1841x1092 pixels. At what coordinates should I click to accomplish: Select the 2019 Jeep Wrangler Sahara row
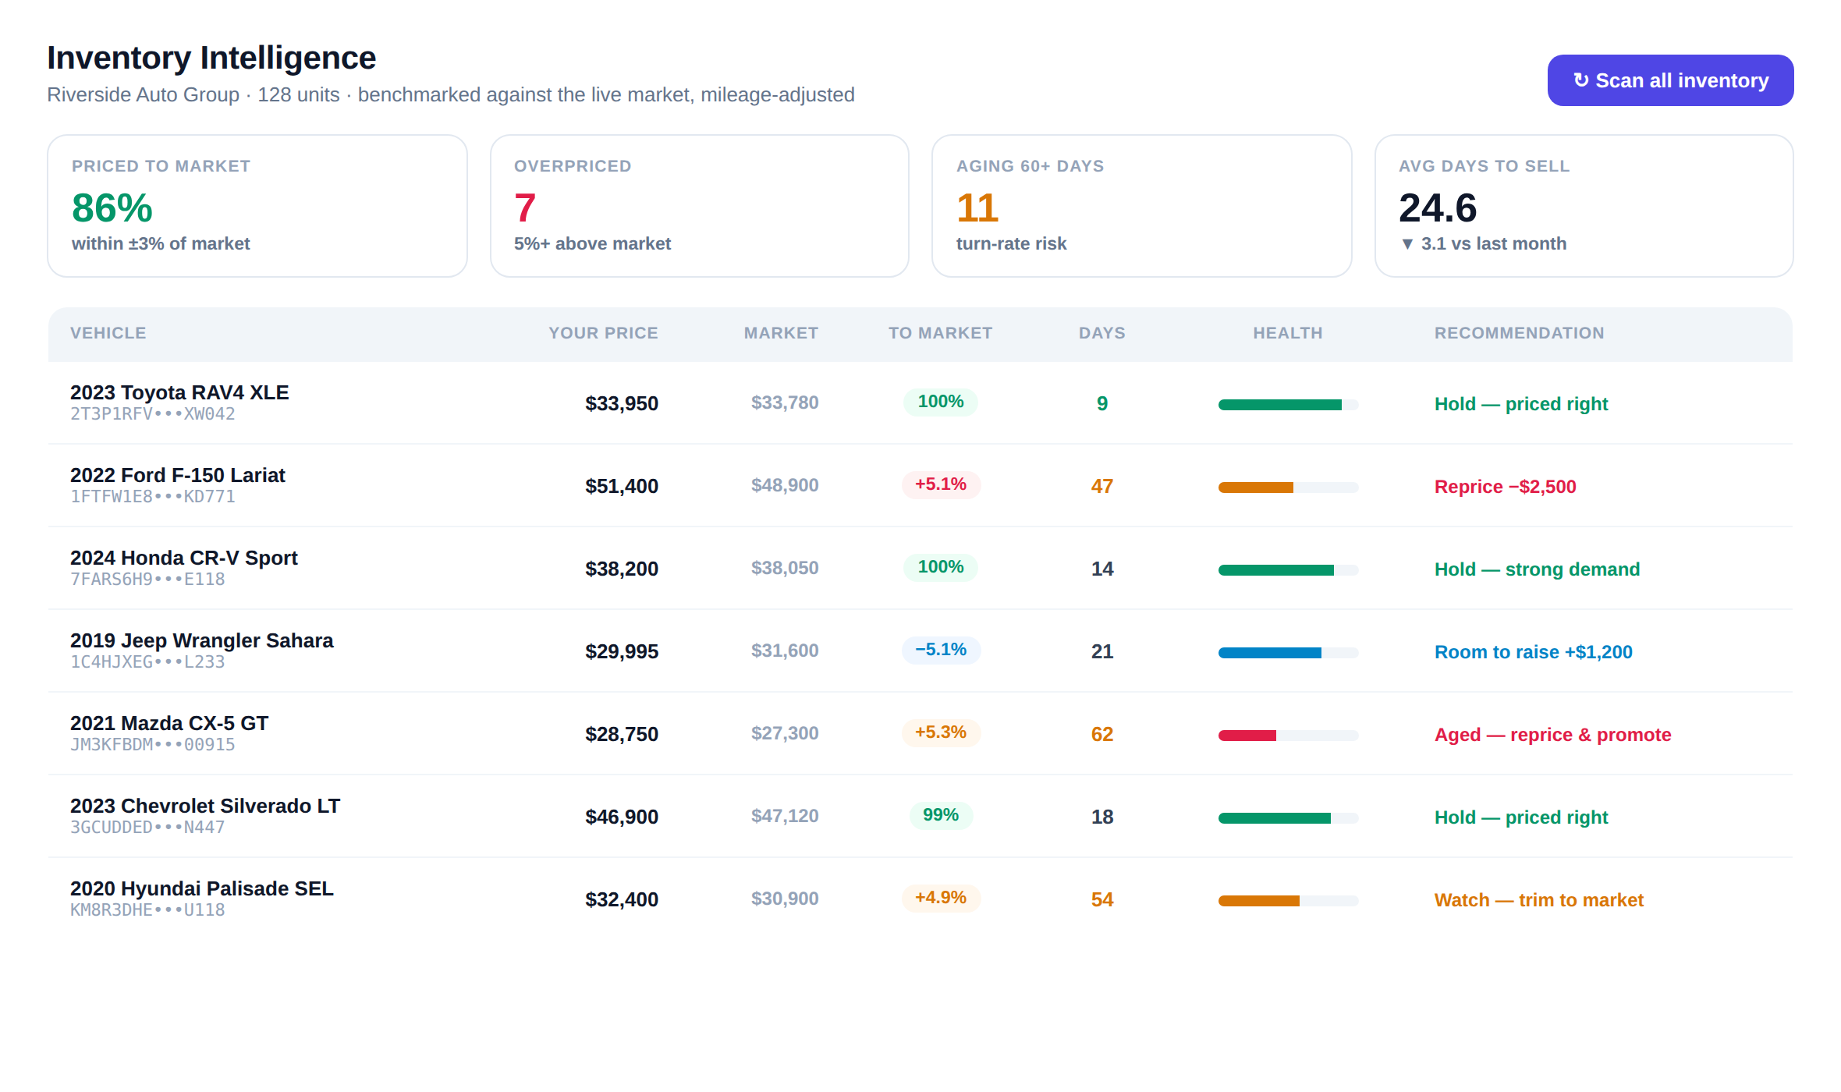921,651
